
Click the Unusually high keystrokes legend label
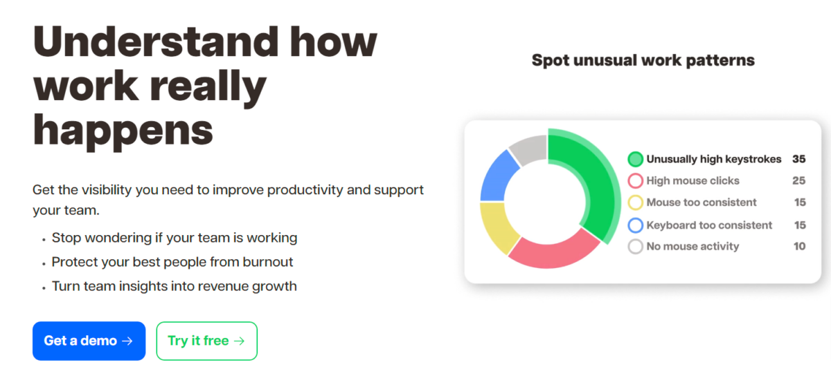[x=713, y=160]
